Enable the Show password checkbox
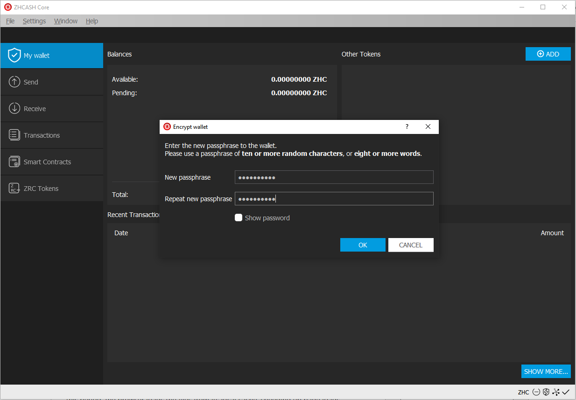This screenshot has height=400, width=576. 239,218
